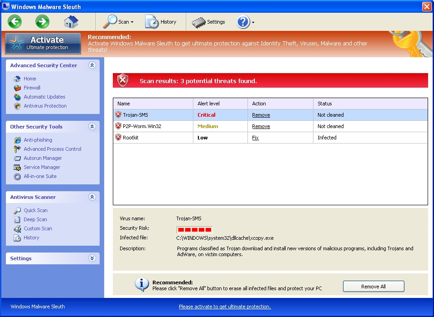Screen dimensions: 434x317
Task: Go forward with the green right arrow
Action: [42, 21]
